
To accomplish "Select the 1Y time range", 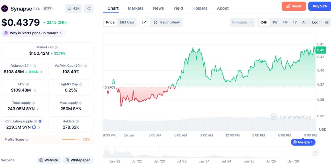I will (295, 23).
